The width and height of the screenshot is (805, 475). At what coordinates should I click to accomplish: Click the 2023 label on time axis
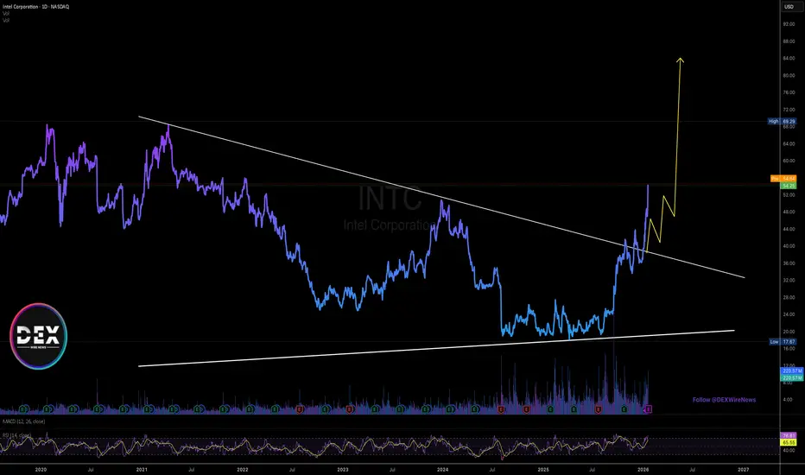point(342,469)
